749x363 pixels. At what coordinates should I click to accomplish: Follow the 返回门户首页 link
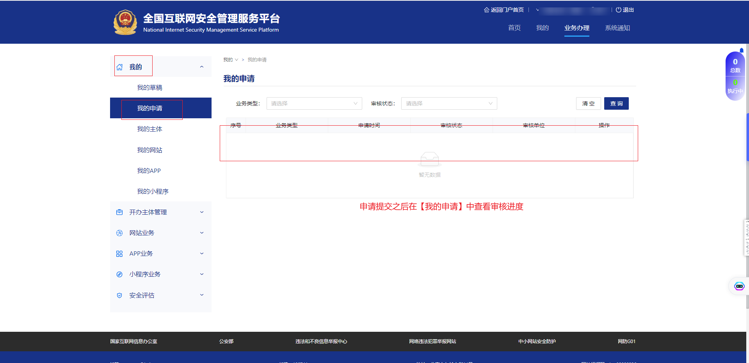click(x=504, y=10)
